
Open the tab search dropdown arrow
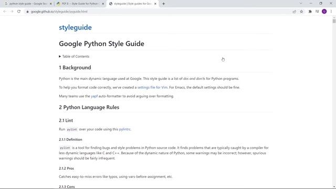301,4
